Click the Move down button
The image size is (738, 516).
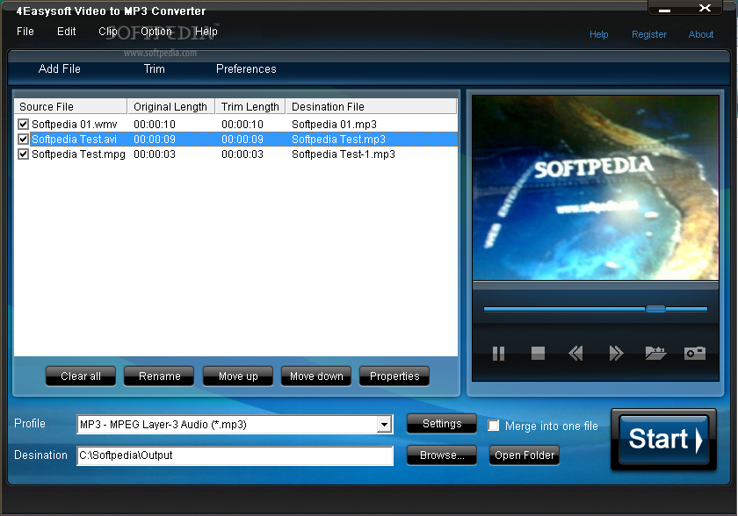coord(316,376)
